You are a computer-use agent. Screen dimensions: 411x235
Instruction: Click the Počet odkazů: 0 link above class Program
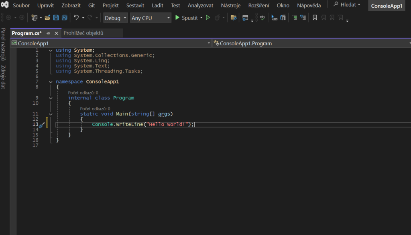(x=83, y=93)
